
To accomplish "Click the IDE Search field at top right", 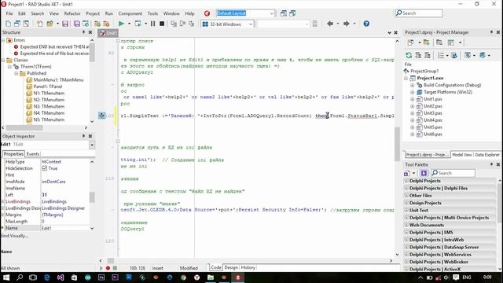I will tap(419, 13).
